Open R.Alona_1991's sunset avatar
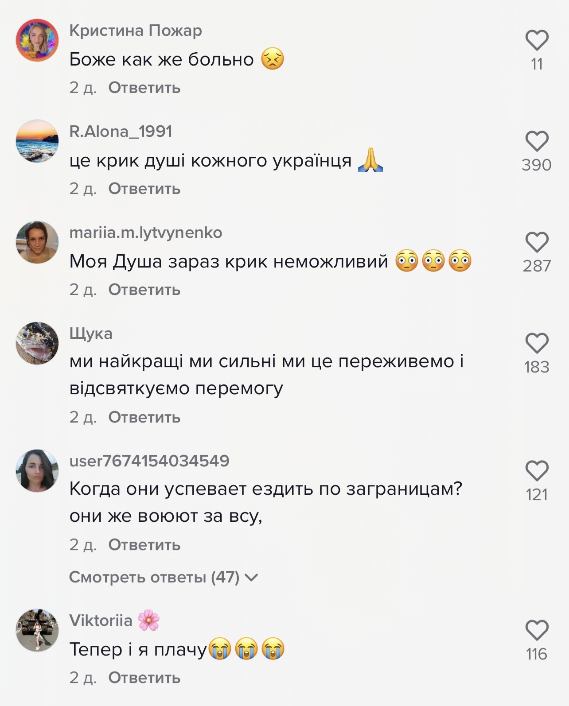 pos(37,141)
